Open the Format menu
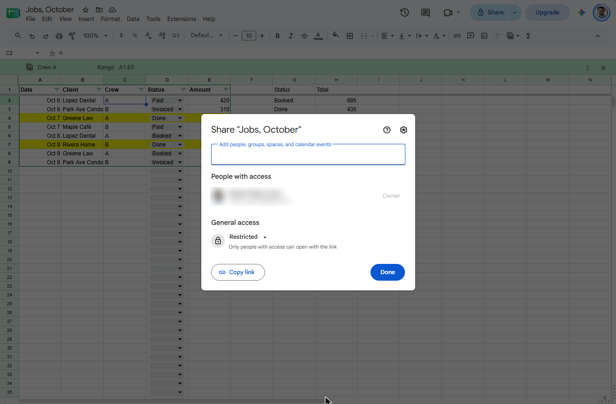This screenshot has height=404, width=616. [x=111, y=19]
